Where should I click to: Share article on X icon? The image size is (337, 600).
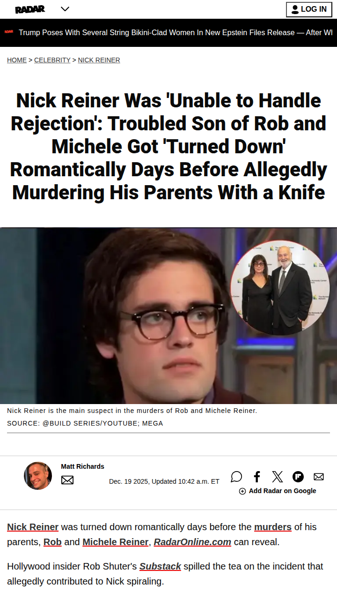pos(278,477)
